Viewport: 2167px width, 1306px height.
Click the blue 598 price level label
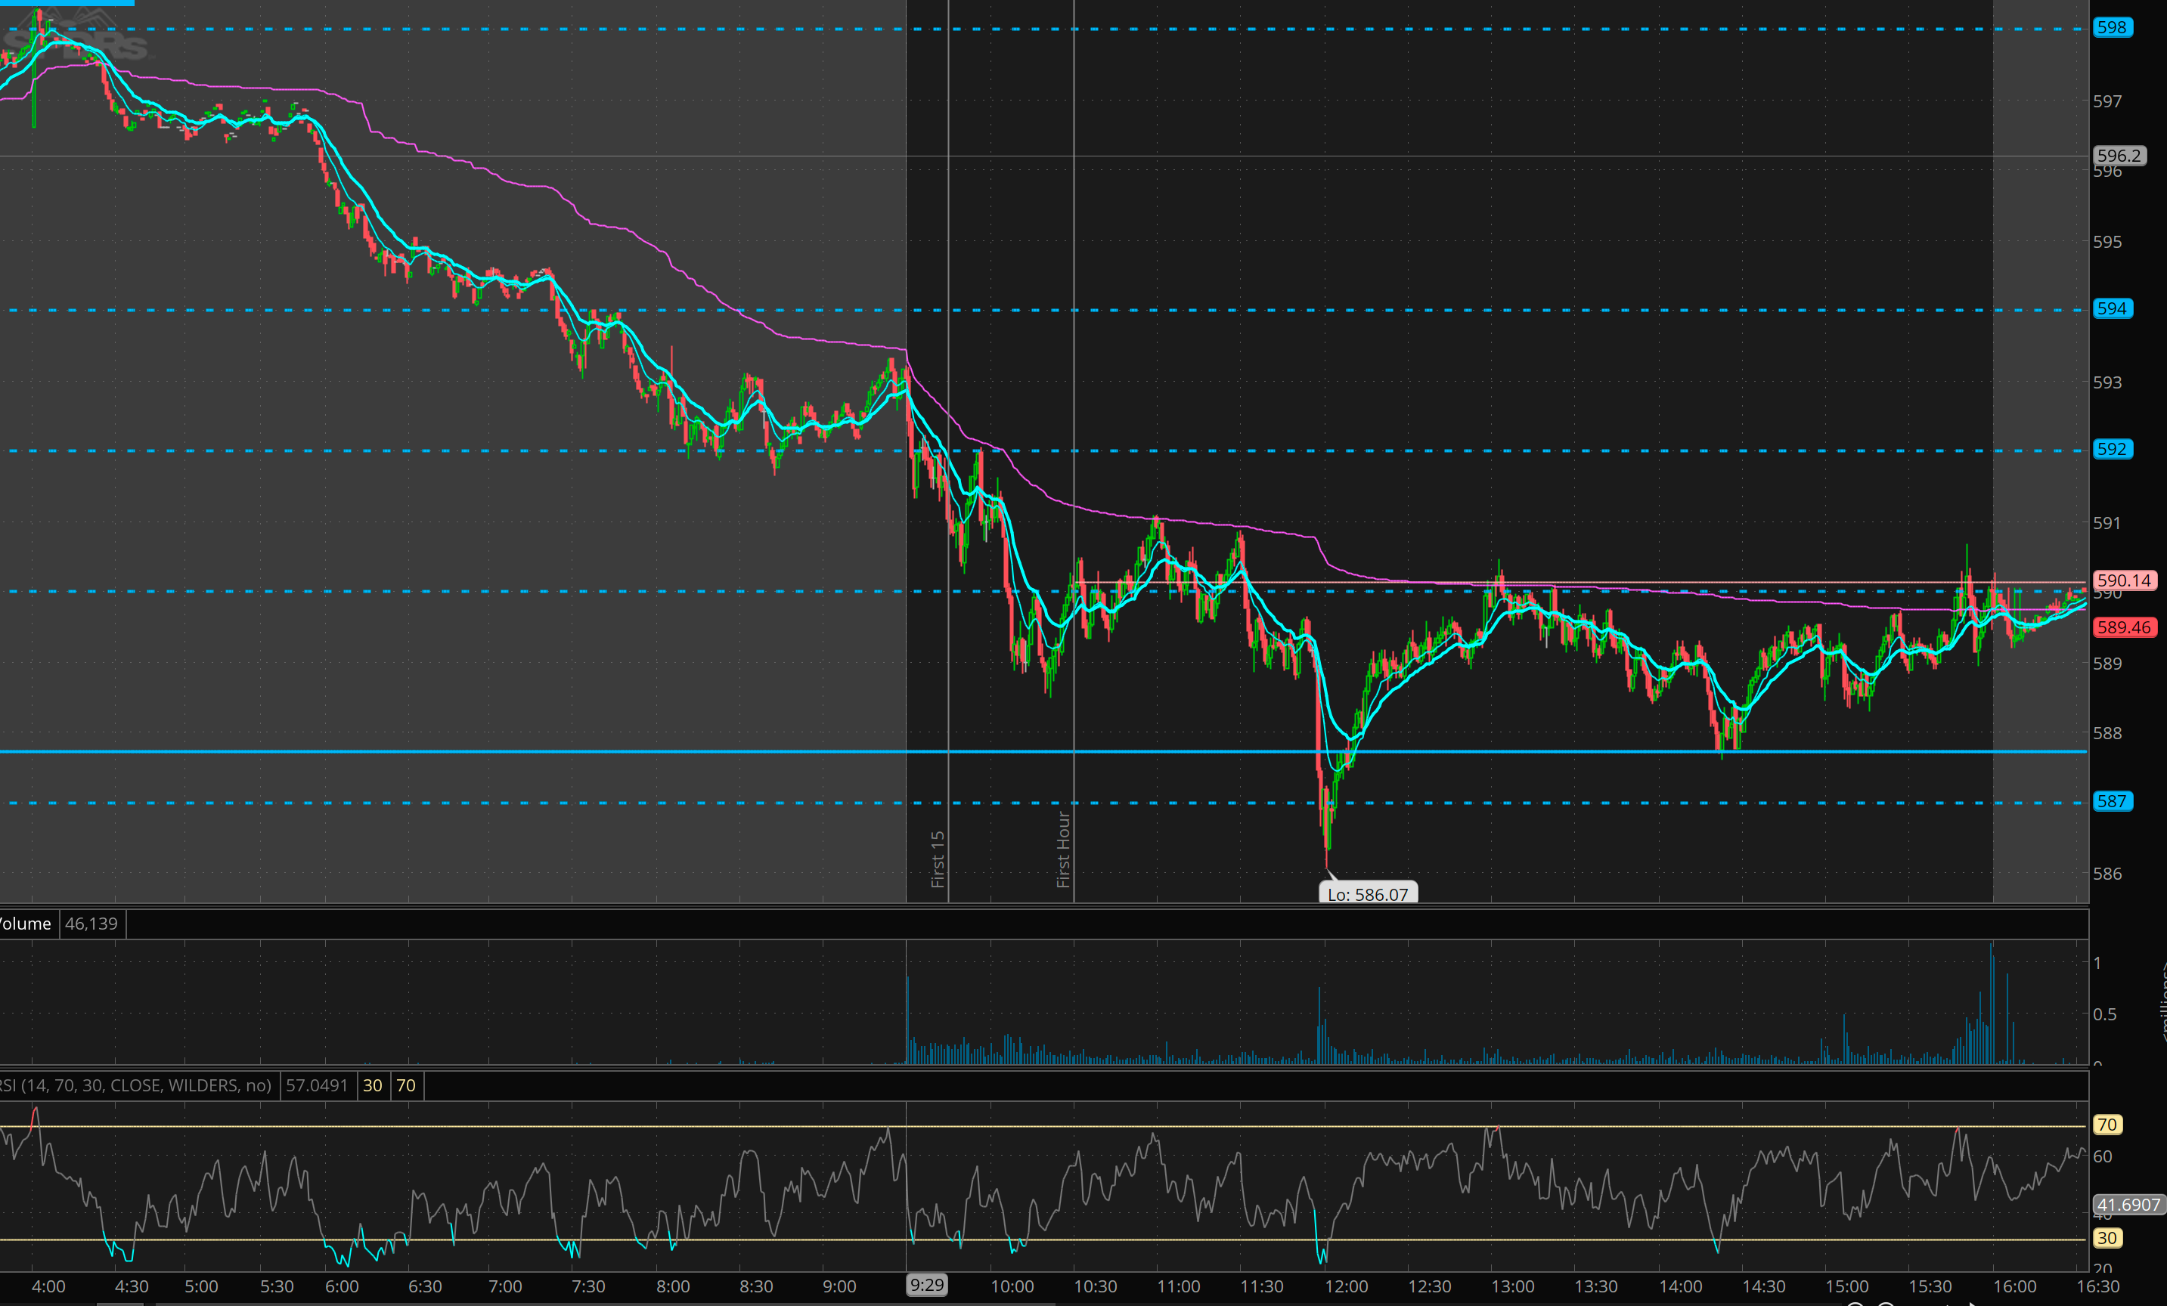click(x=2112, y=27)
